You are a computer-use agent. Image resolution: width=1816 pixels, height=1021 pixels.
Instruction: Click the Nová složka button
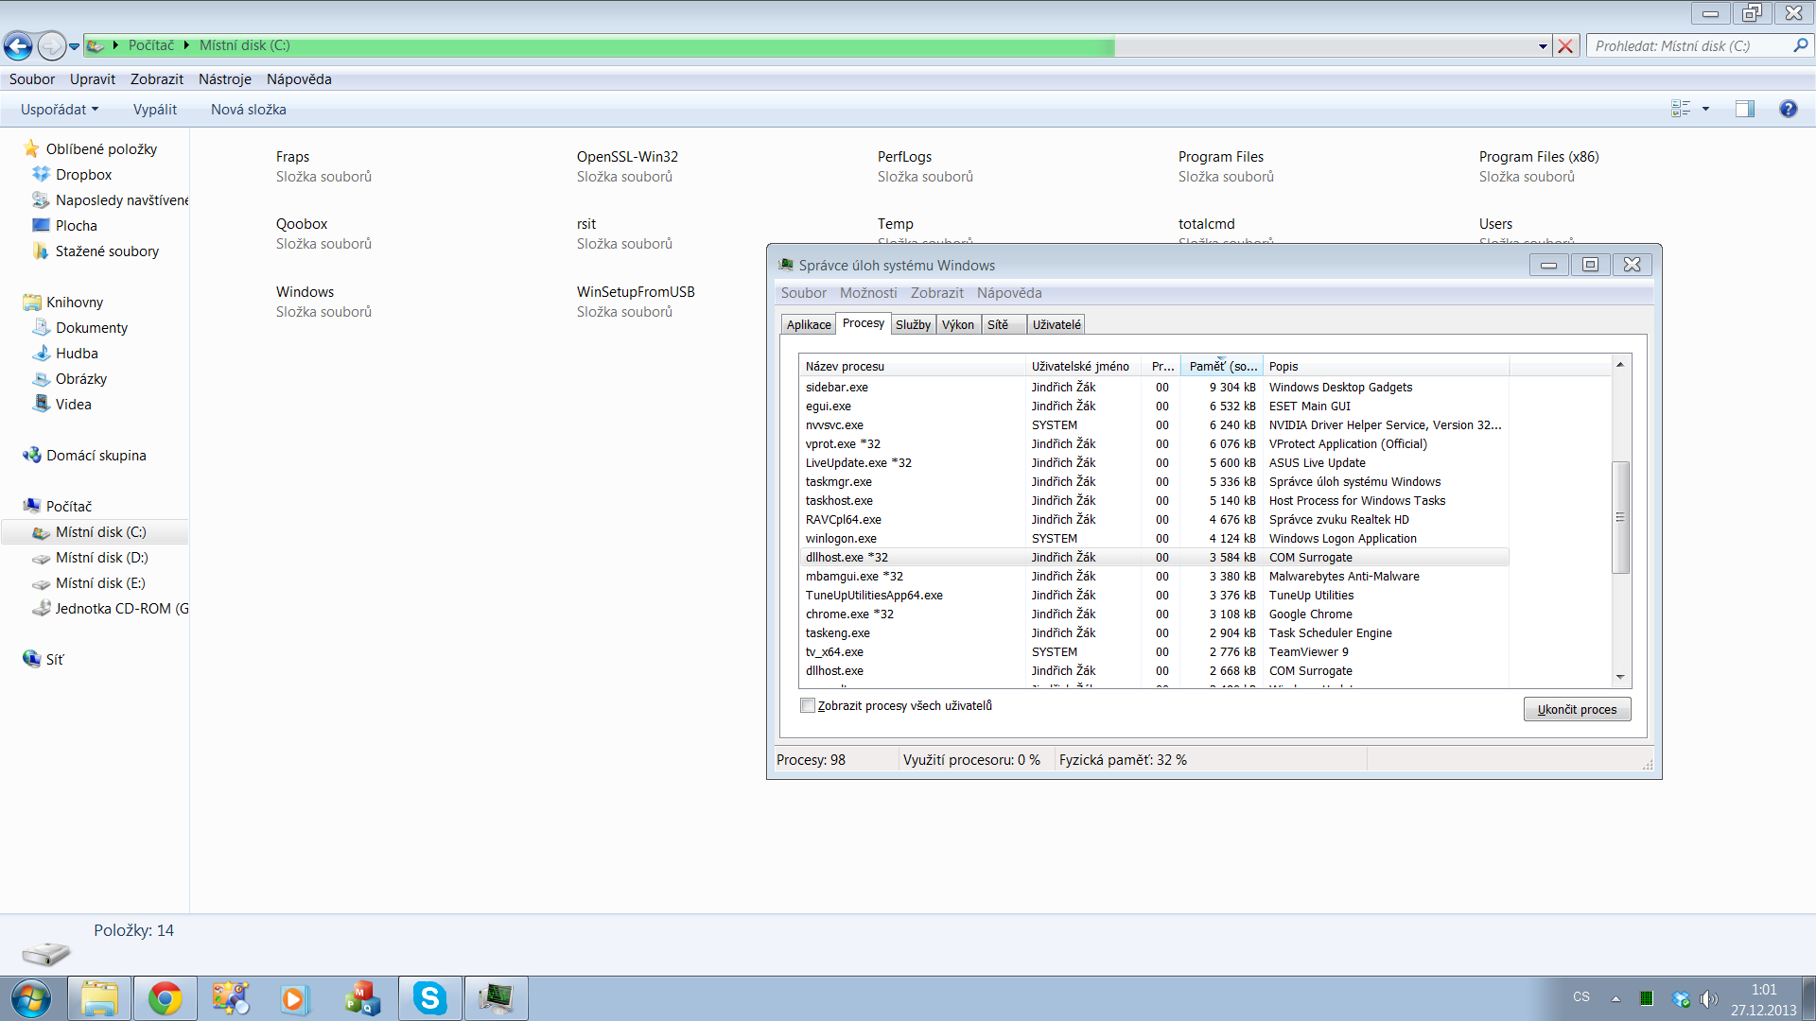[249, 110]
